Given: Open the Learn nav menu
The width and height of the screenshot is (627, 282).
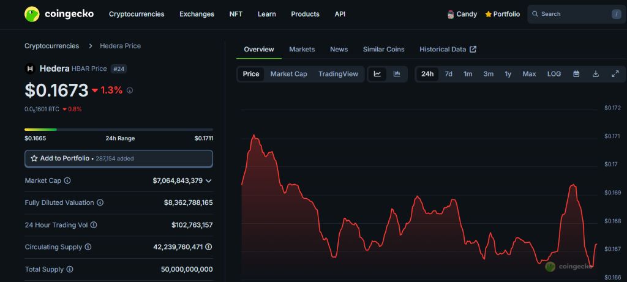Looking at the screenshot, I should (x=267, y=14).
